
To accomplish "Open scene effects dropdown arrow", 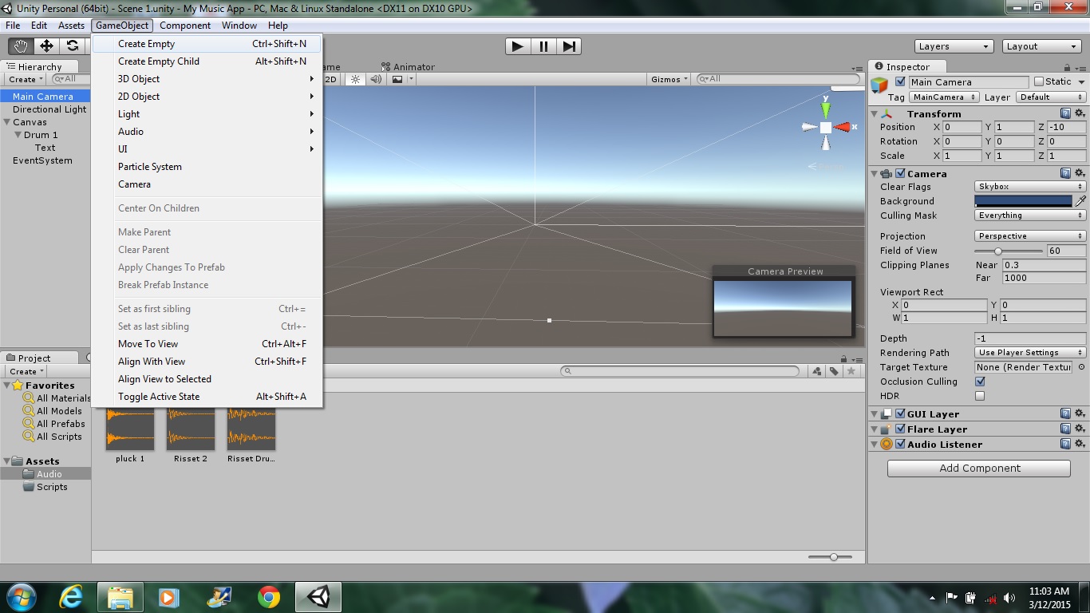I will point(411,79).
